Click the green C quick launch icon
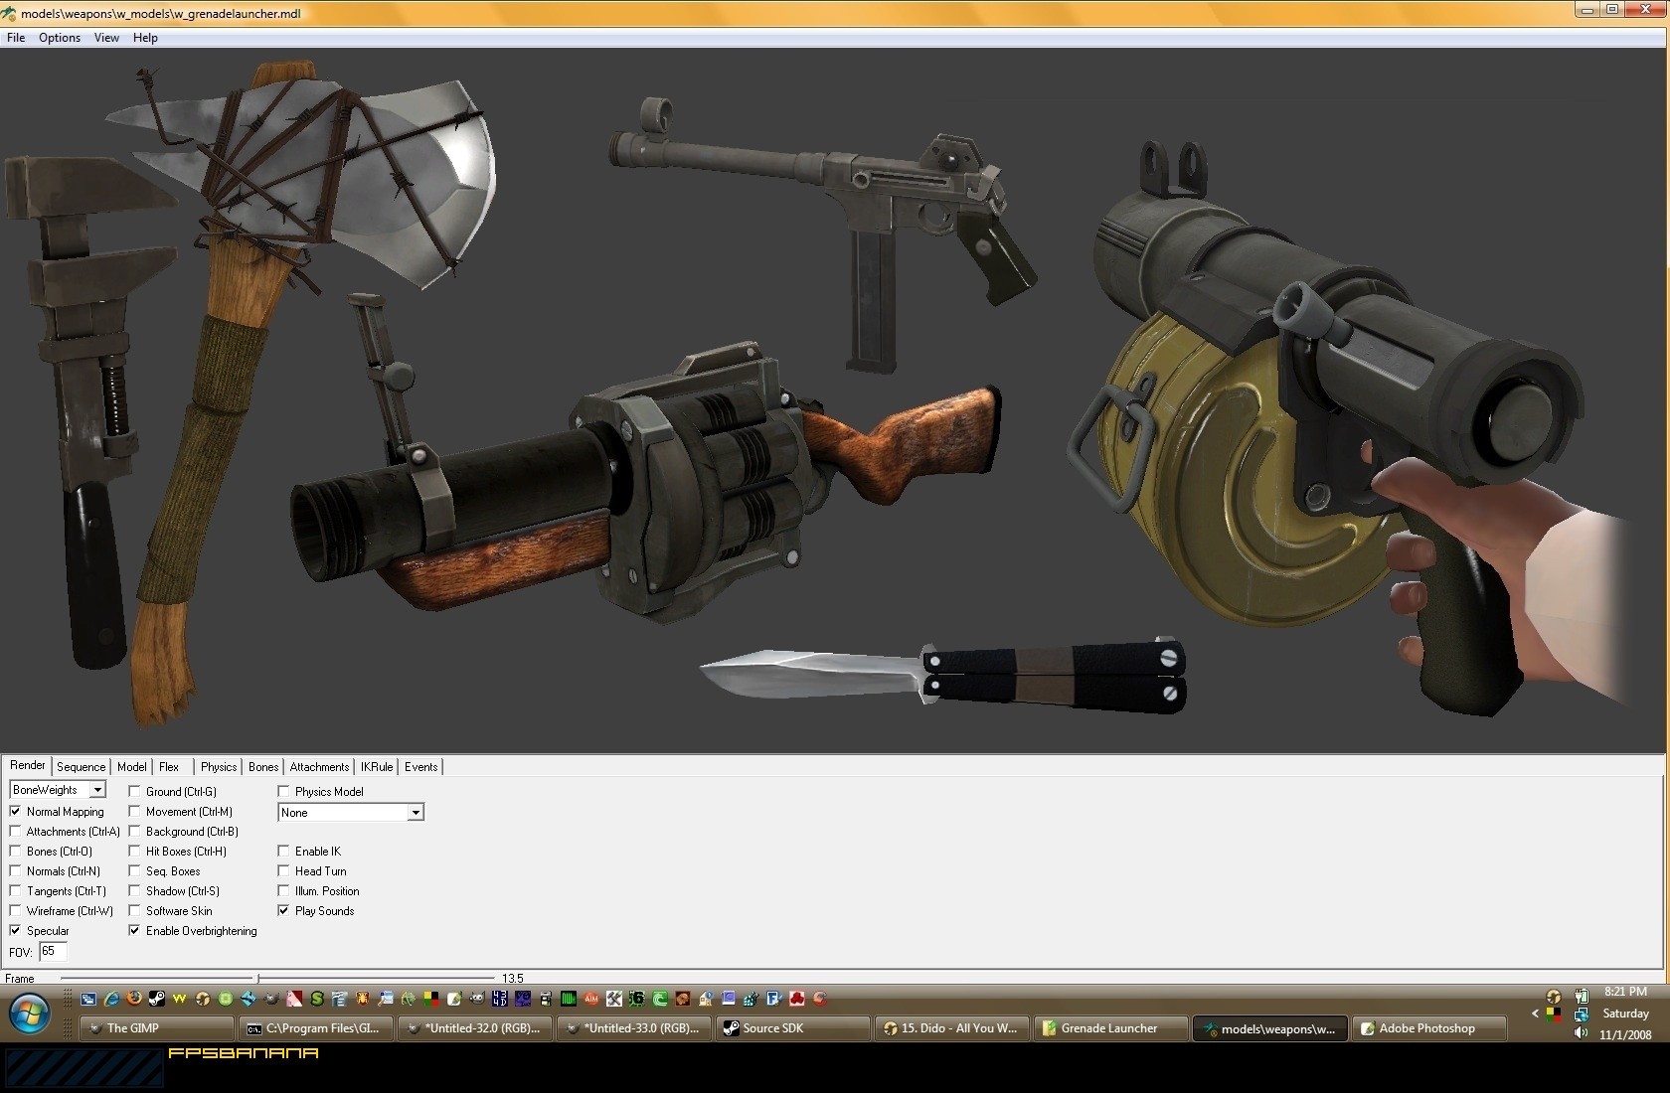1670x1093 pixels. click(x=660, y=999)
